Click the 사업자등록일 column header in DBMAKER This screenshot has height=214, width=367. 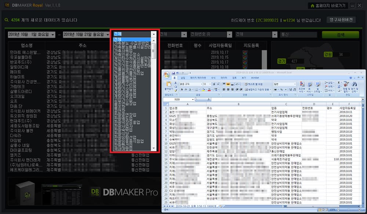pyautogui.click(x=220, y=46)
